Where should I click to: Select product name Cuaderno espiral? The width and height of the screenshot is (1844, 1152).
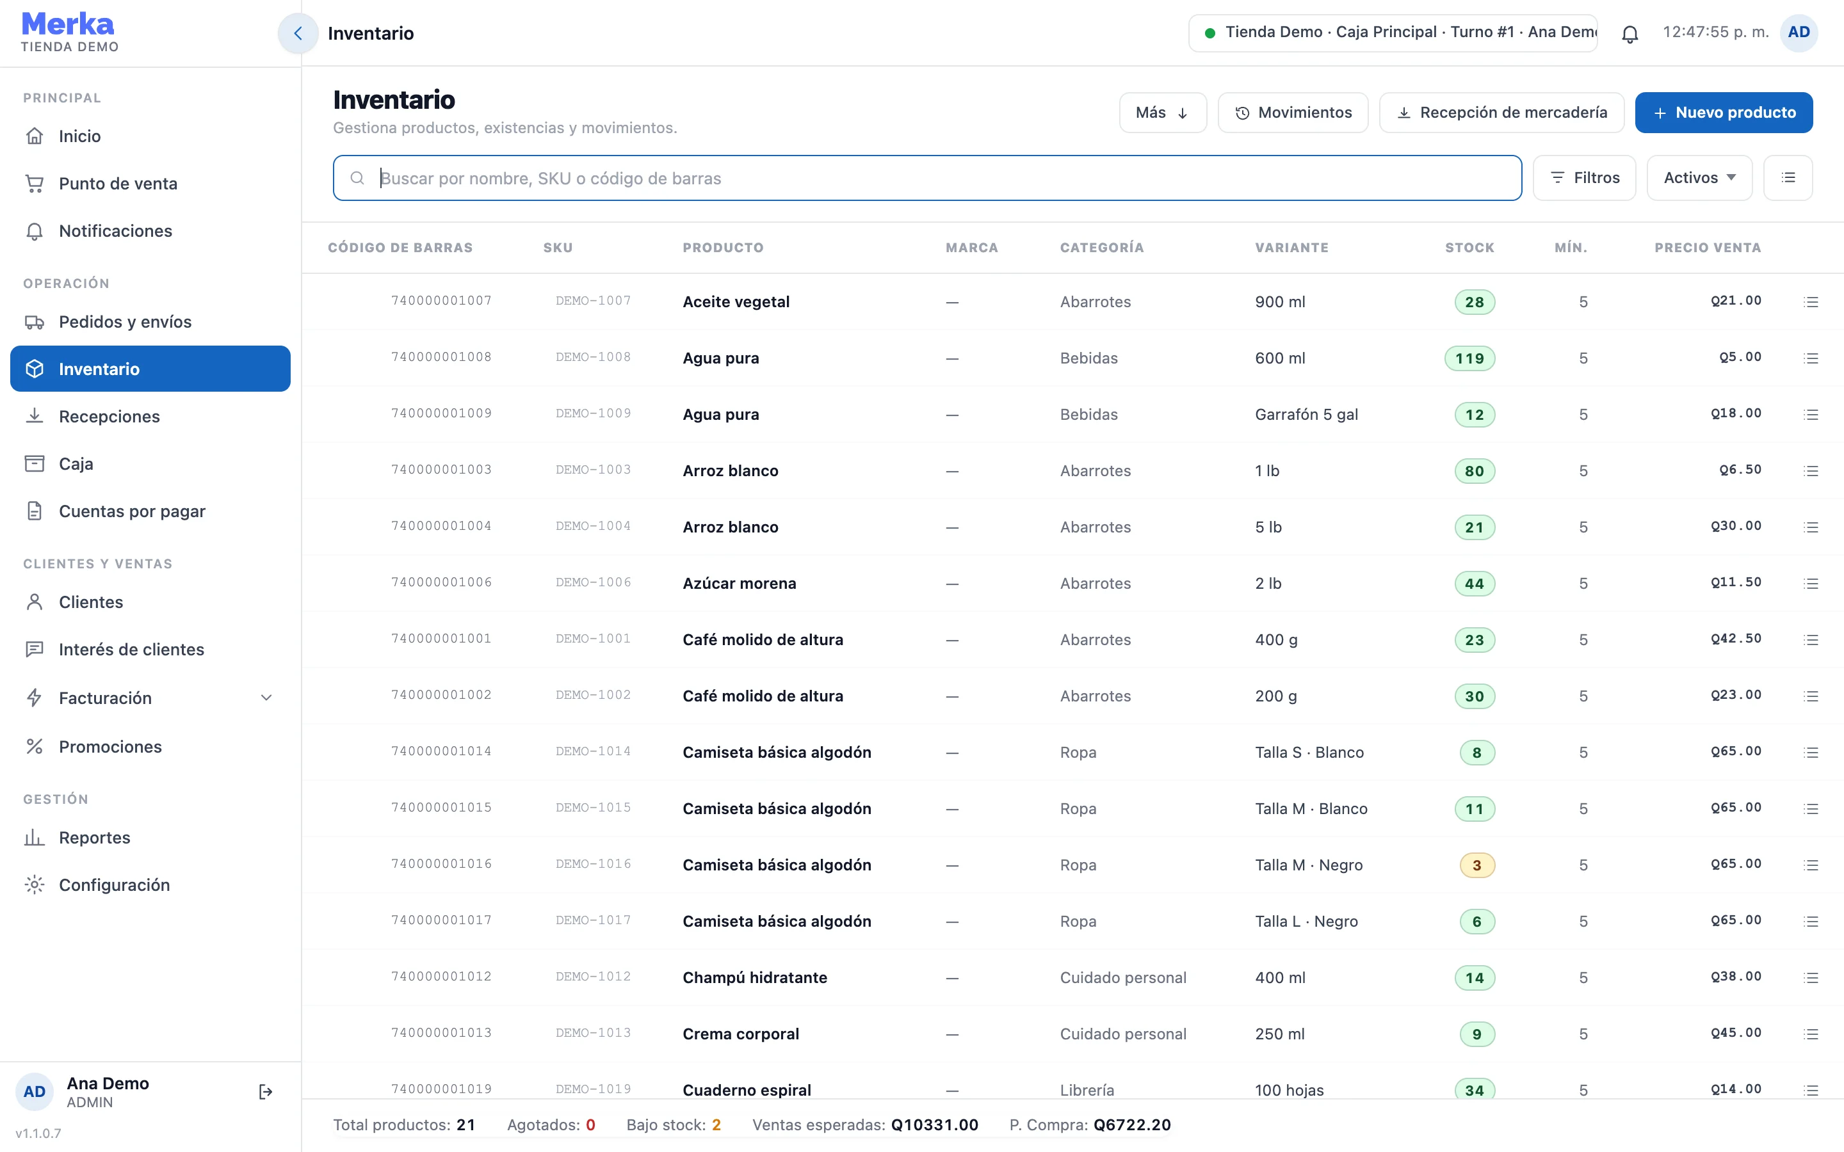point(746,1091)
